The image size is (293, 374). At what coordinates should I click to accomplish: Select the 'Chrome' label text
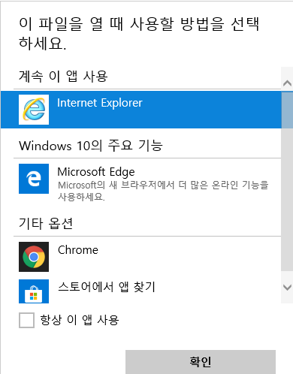point(78,250)
